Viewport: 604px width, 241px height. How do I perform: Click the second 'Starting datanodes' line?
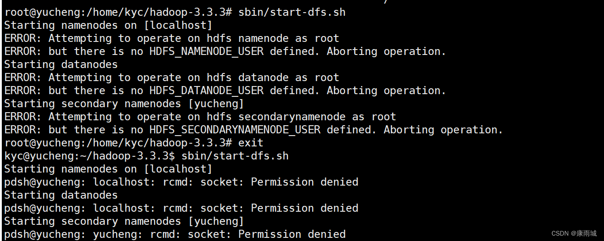[x=61, y=195]
